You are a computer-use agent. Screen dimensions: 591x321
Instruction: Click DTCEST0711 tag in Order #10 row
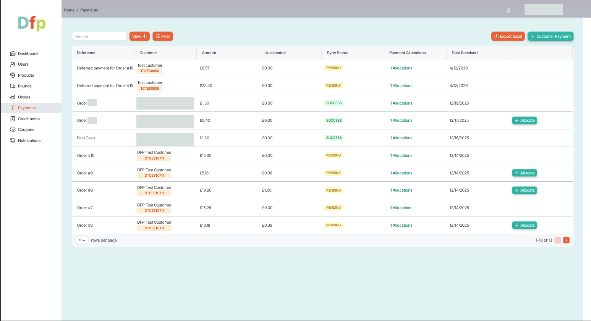pos(154,158)
